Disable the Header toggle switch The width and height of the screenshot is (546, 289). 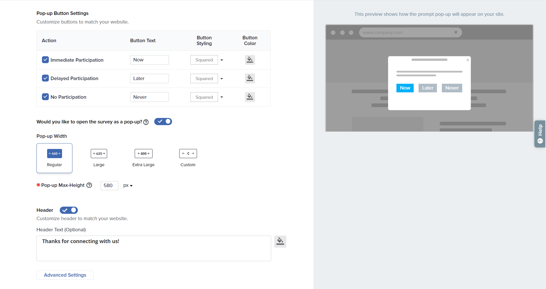(69, 210)
